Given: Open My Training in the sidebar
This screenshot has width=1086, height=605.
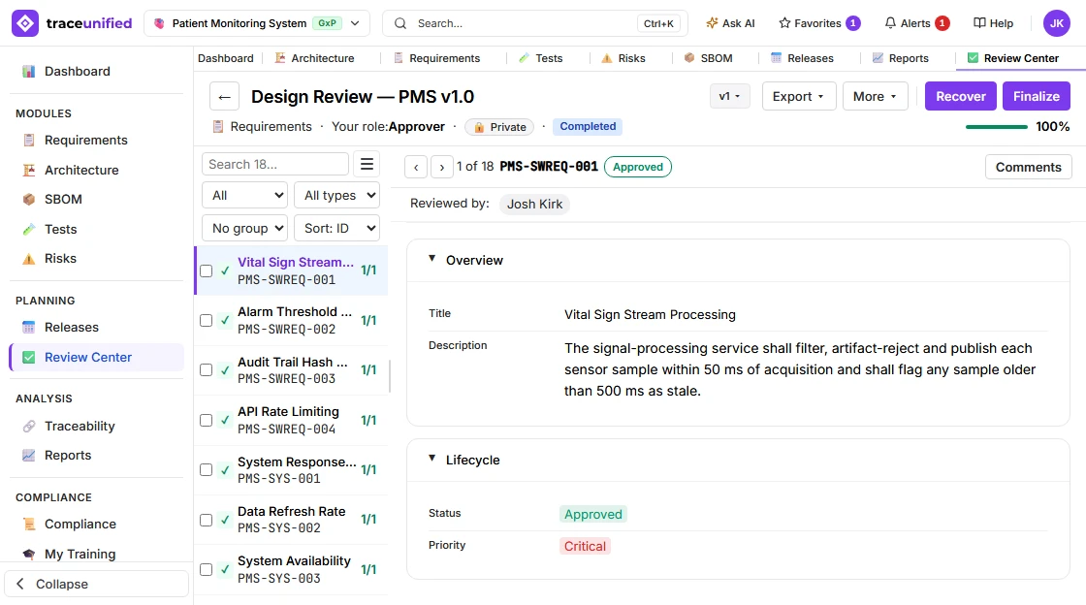Looking at the screenshot, I should (x=96, y=554).
